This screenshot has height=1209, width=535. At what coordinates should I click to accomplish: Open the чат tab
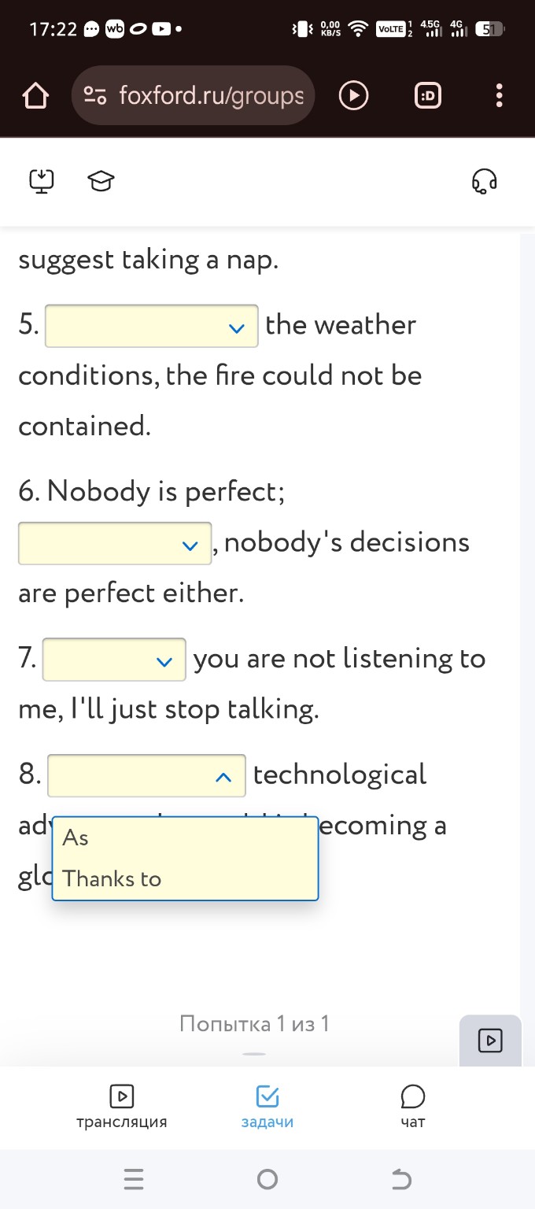coord(412,1107)
